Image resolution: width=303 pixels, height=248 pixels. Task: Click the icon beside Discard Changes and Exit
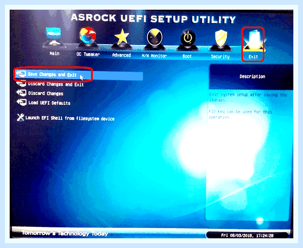21,84
